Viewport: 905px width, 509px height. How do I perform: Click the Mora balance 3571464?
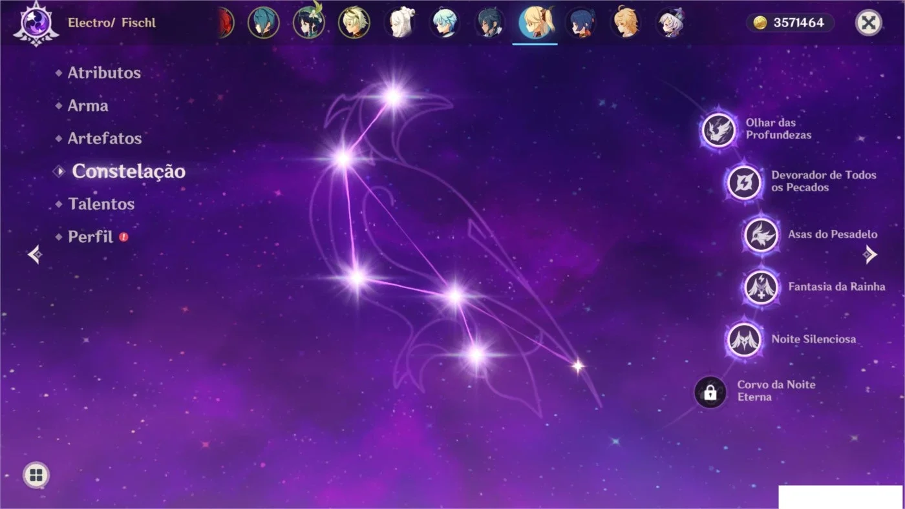coord(798,23)
